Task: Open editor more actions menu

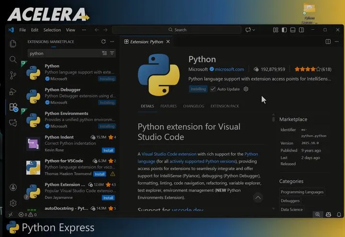Action: 337,41
